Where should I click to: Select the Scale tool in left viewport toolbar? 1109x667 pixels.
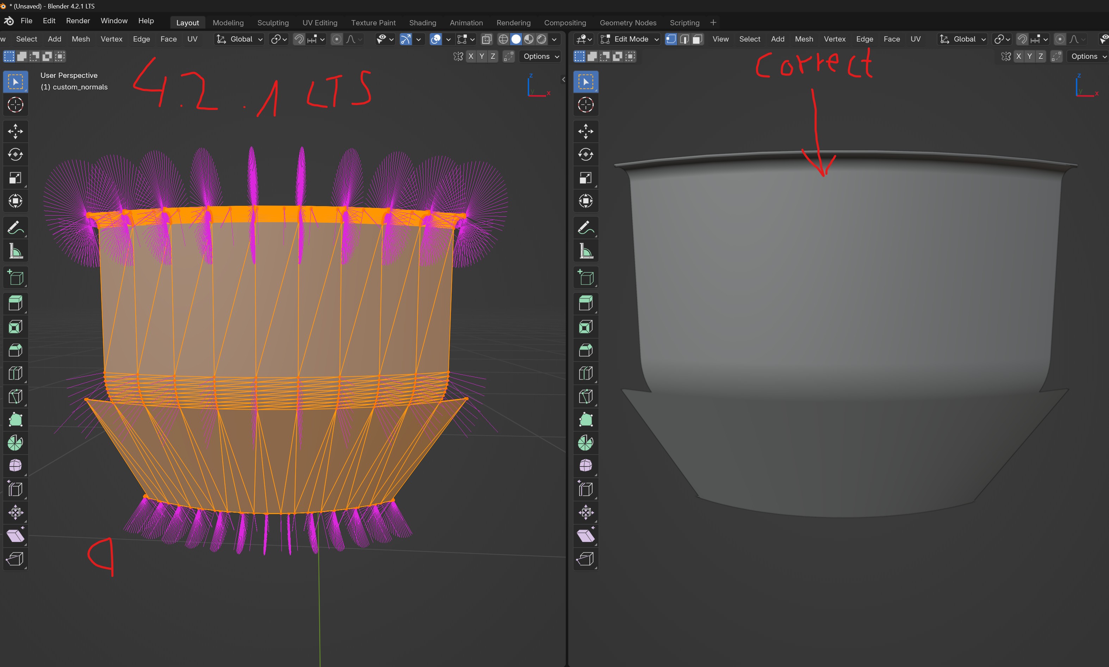click(15, 178)
